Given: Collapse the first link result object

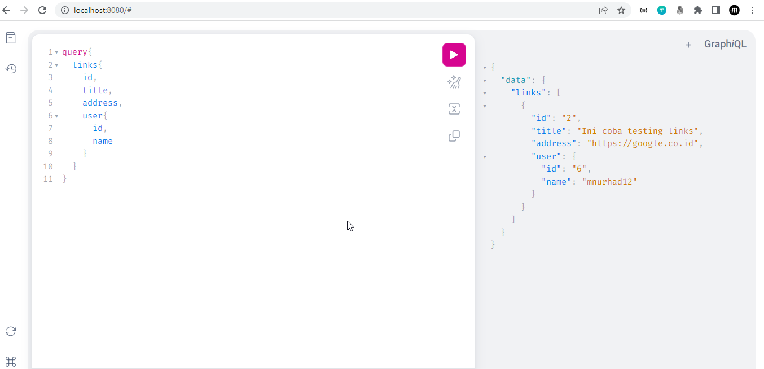Looking at the screenshot, I should click(485, 105).
